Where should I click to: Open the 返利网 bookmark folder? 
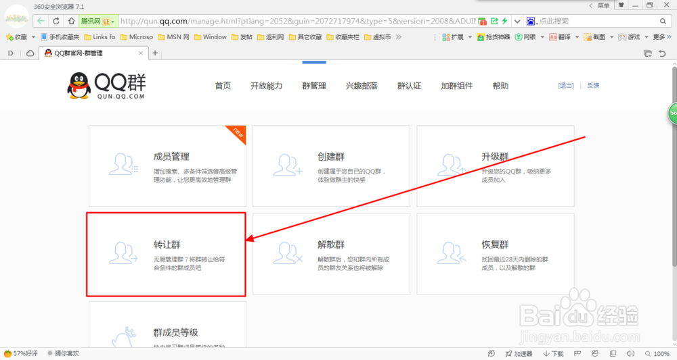(271, 37)
